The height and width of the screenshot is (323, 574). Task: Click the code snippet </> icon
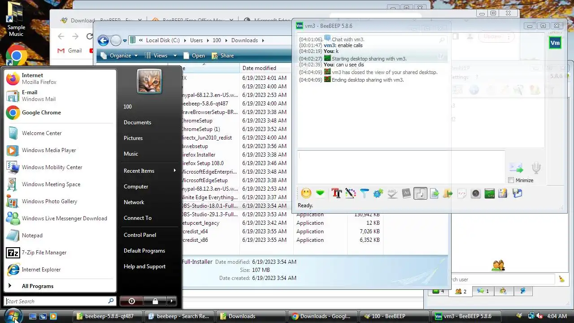(461, 193)
